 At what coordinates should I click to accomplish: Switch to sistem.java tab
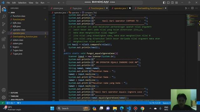(x=58, y=8)
